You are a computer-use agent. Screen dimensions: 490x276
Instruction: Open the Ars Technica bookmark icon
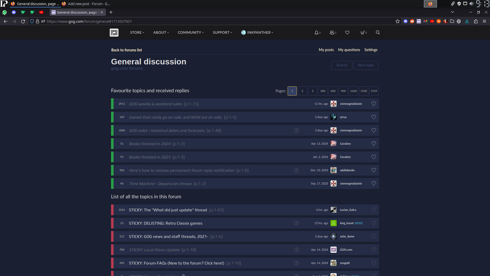click(x=439, y=21)
